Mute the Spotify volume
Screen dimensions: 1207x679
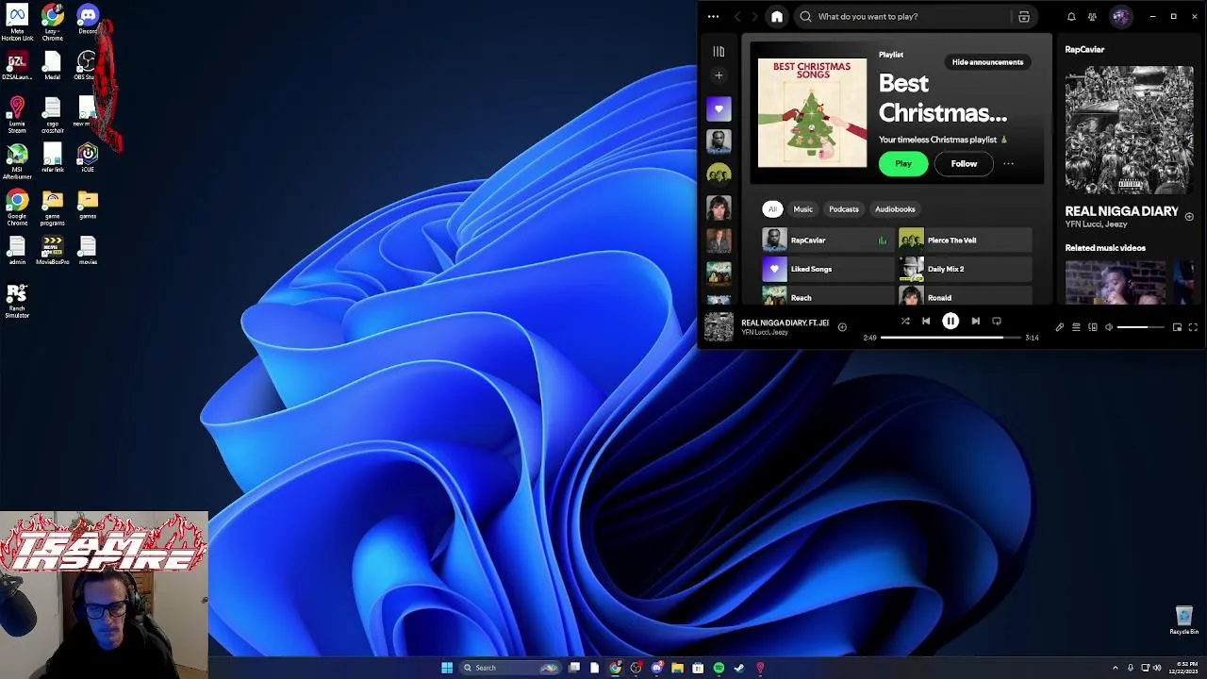click(1109, 327)
